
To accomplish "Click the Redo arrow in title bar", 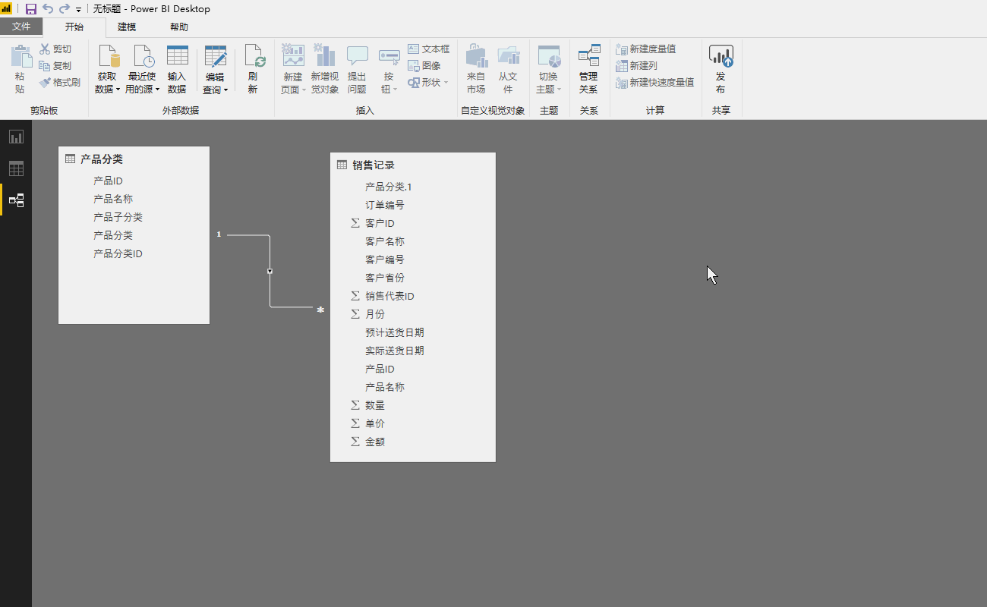I will click(65, 9).
